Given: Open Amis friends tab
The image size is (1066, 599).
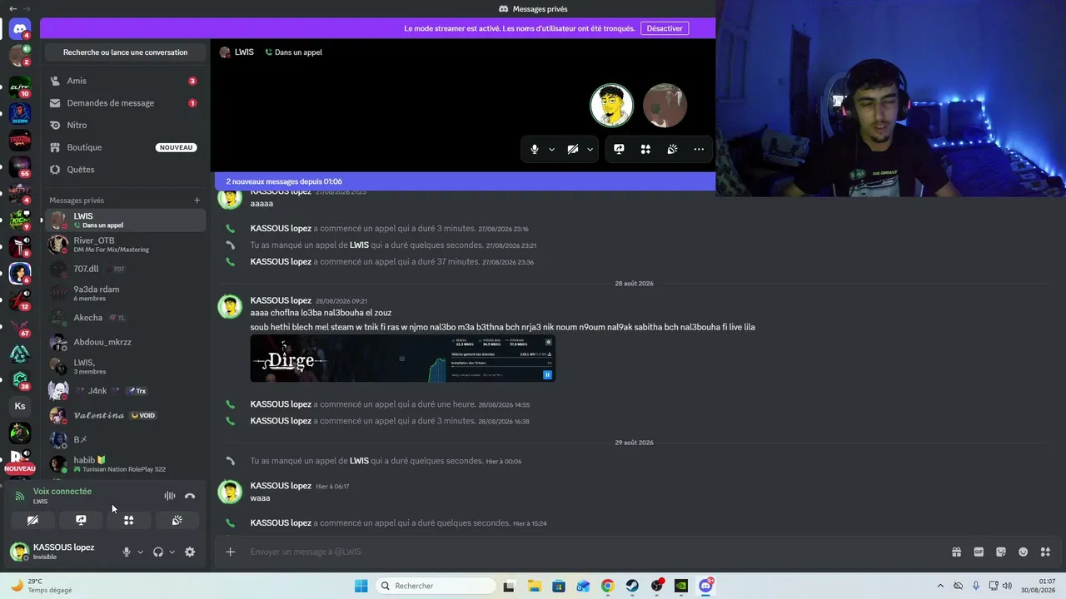Looking at the screenshot, I should pos(124,81).
